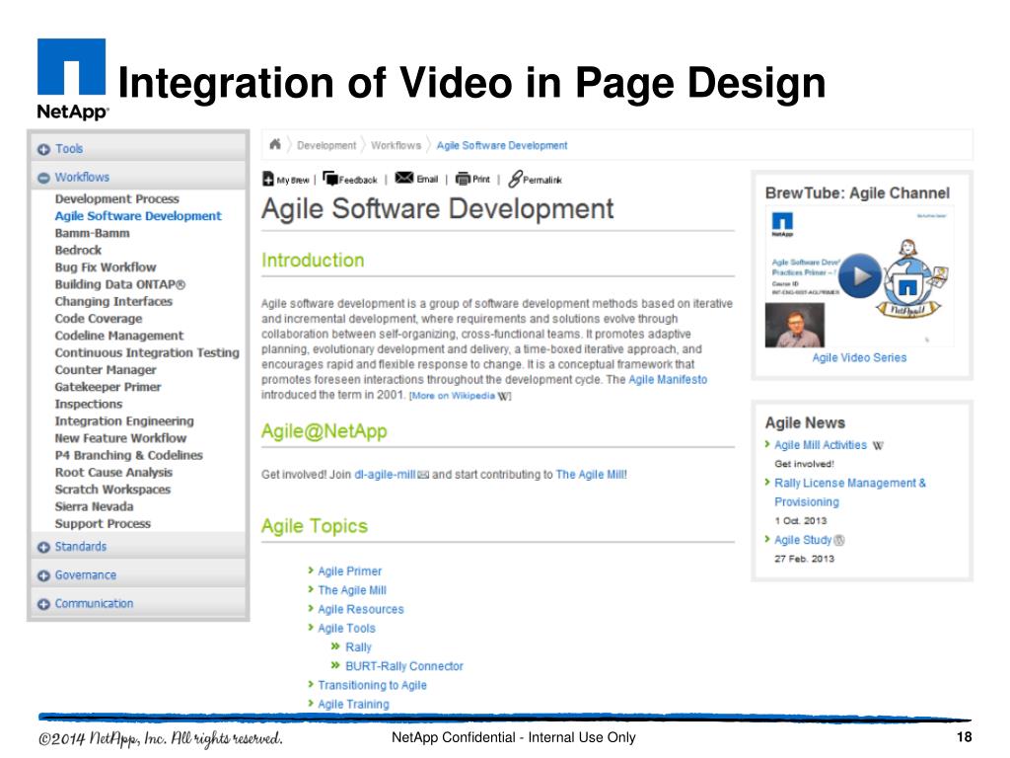Screen dimensions: 1010x758
Task: Click the Wikipedia W icon after More on Wikipedia
Action: (x=504, y=396)
